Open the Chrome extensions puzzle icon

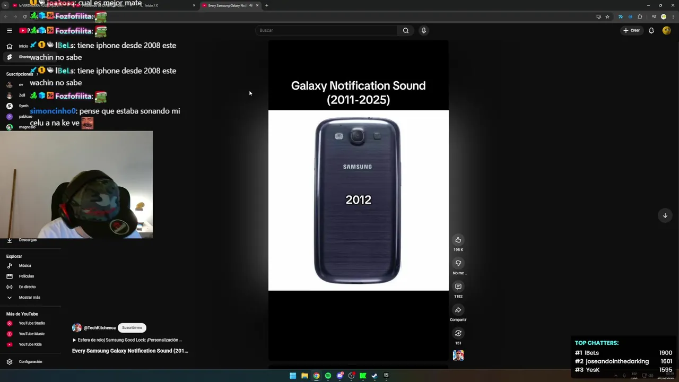click(640, 16)
